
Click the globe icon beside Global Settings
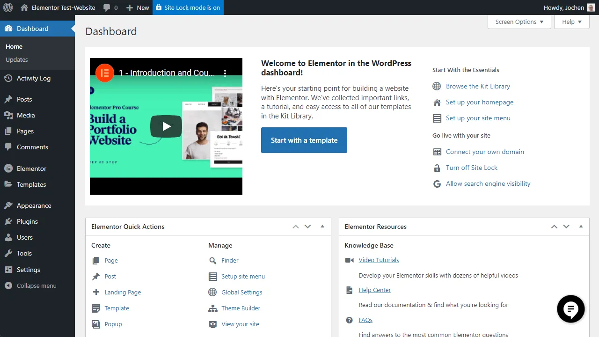click(x=213, y=293)
